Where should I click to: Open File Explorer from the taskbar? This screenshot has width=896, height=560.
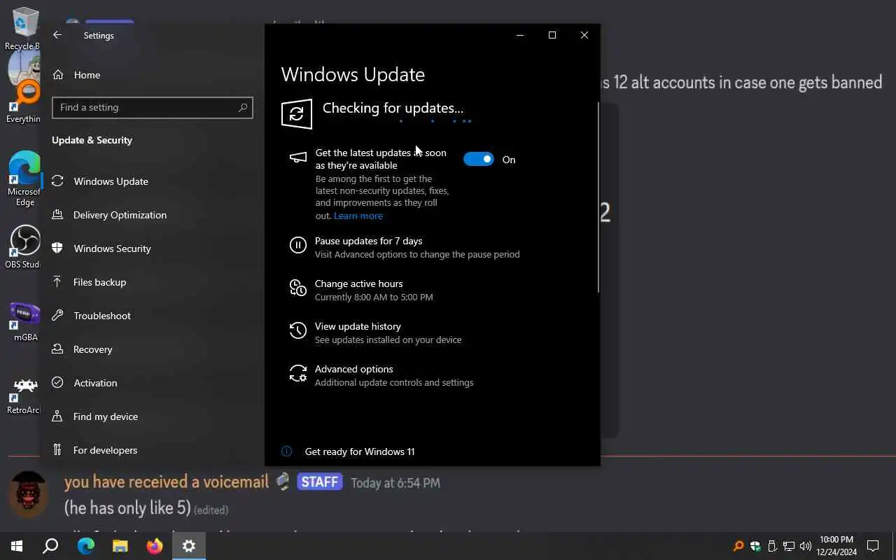[x=120, y=546]
